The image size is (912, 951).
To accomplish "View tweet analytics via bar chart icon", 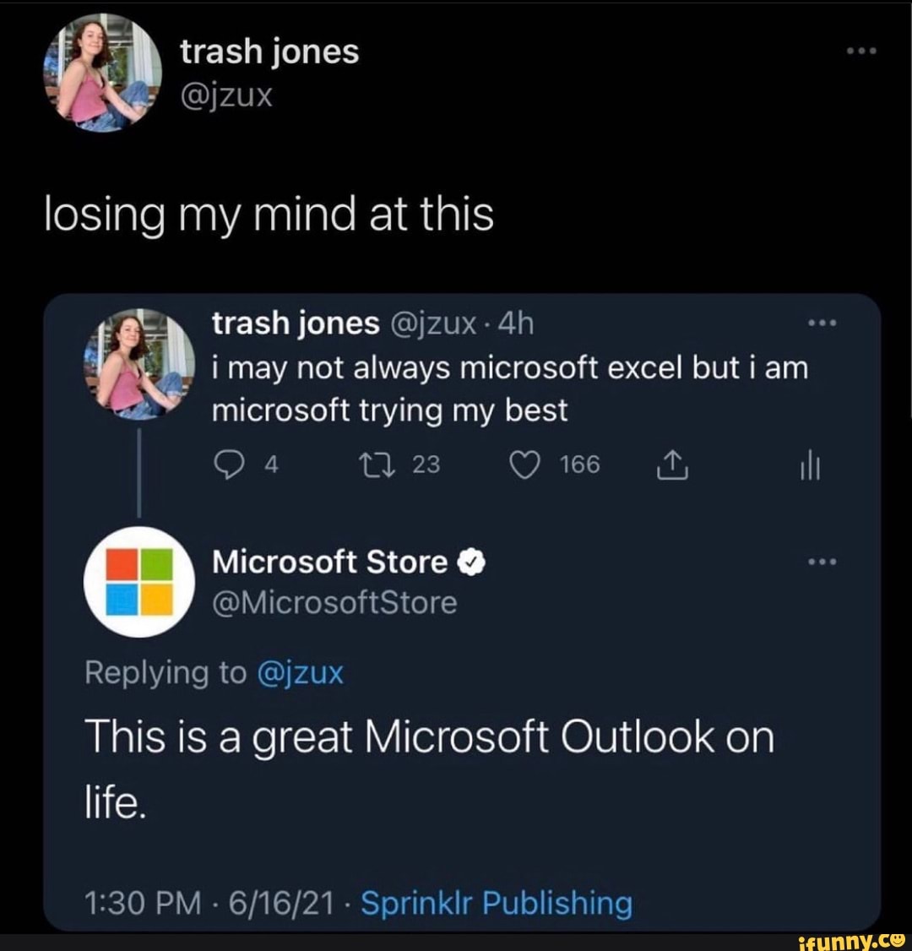I will pyautogui.click(x=810, y=465).
